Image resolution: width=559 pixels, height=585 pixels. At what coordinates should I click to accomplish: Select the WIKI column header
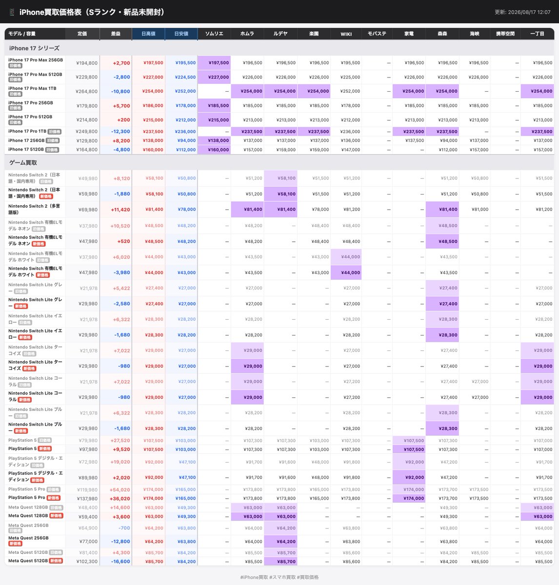(346, 34)
